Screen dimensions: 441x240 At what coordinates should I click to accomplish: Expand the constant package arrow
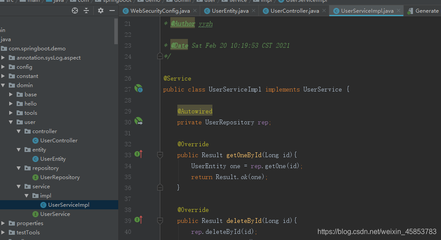pos(3,76)
